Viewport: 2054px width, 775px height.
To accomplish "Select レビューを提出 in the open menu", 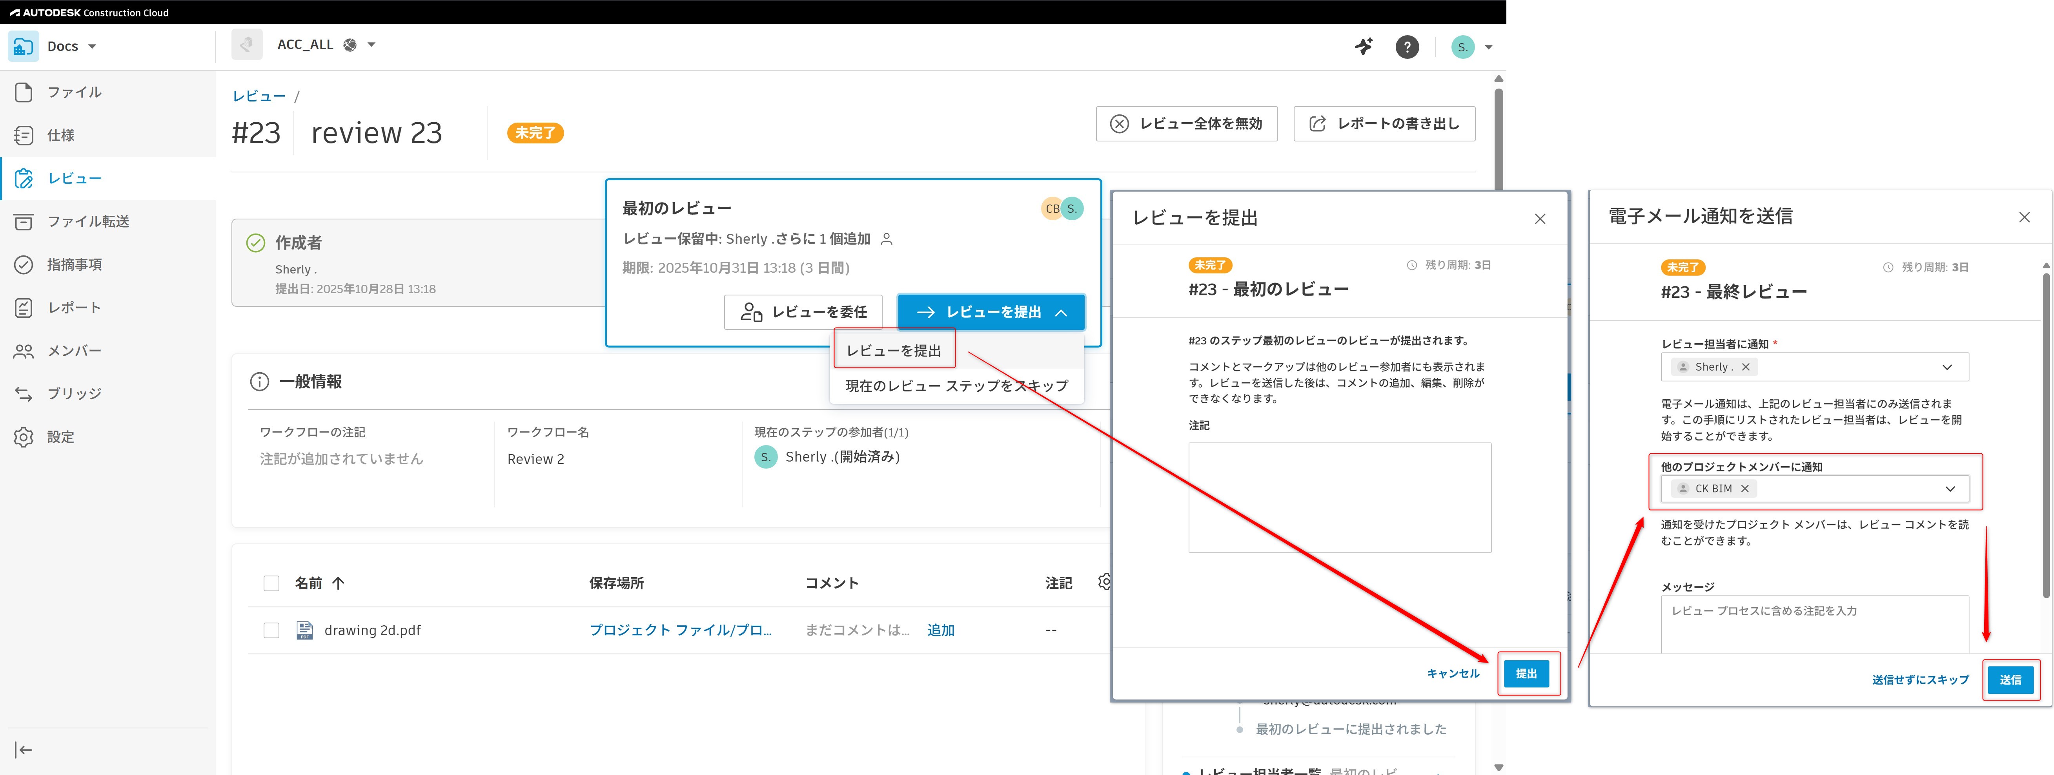I will click(x=893, y=348).
